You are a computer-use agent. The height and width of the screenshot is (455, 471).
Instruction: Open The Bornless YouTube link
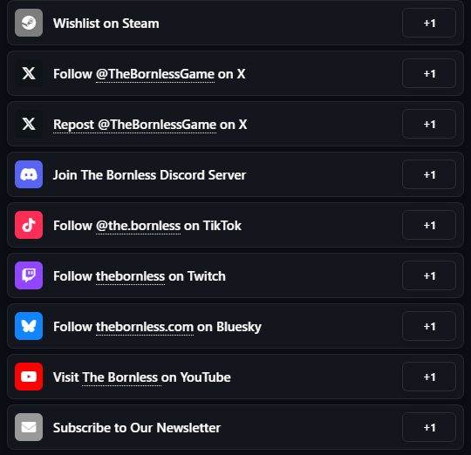pyautogui.click(x=121, y=377)
